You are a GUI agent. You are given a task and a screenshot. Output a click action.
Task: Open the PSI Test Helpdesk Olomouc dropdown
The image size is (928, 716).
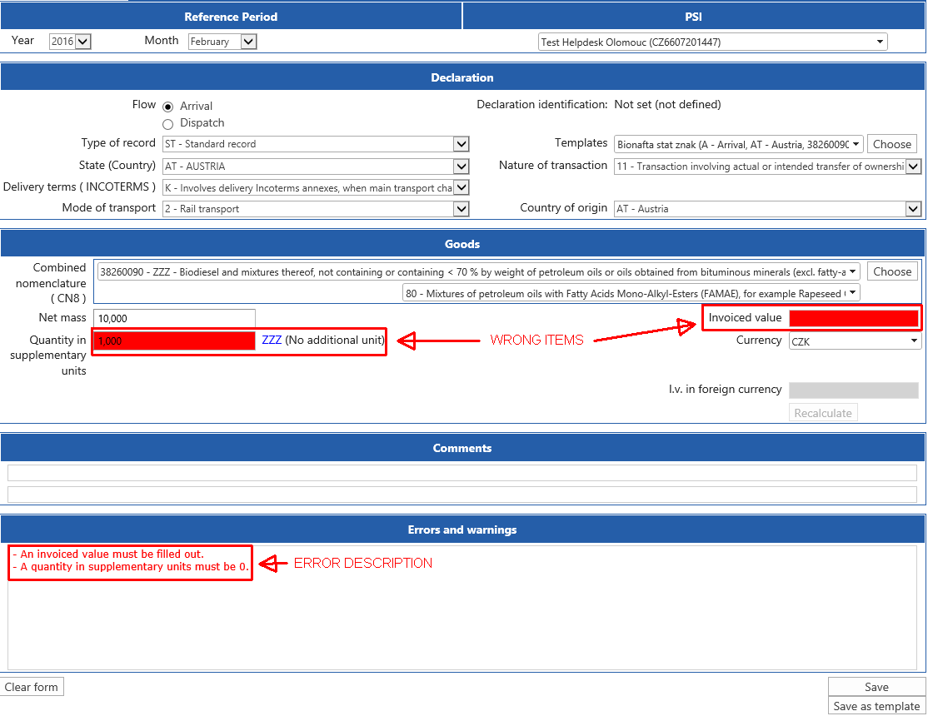[712, 42]
